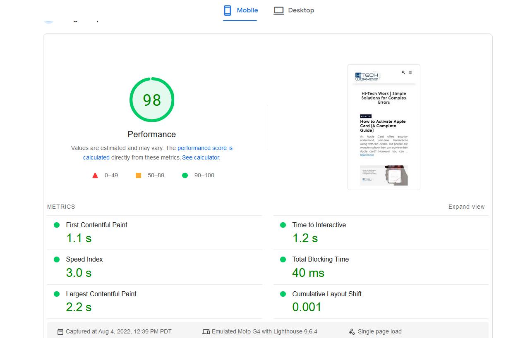Click the See calculator link
The height and width of the screenshot is (338, 518).
(200, 157)
